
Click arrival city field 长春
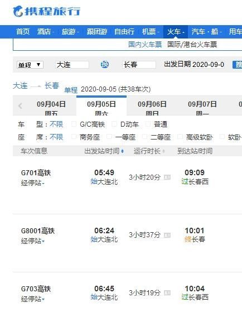coord(139,65)
